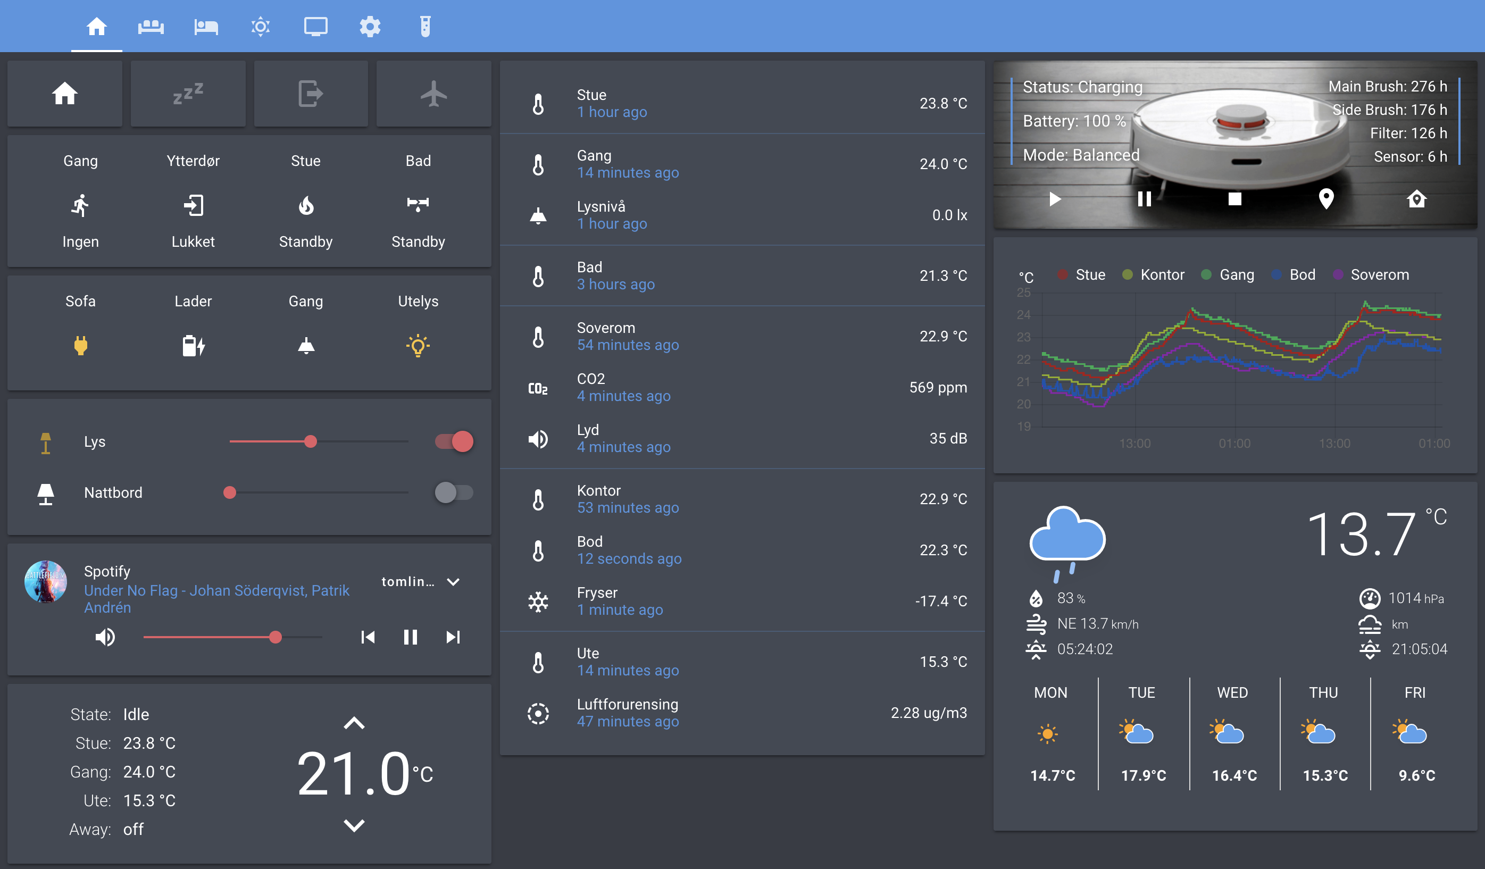1485x869 pixels.
Task: Click the robot vacuum stop button
Action: click(1233, 198)
